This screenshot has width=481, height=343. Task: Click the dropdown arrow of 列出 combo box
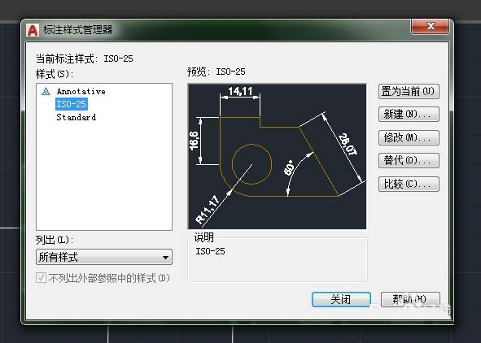[x=165, y=257]
